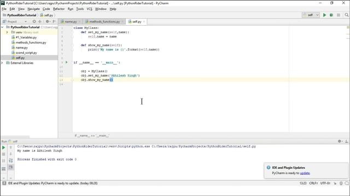Run the self configuration from the top toolbar
Viewport: 350px width, 196px height.
coord(324,15)
